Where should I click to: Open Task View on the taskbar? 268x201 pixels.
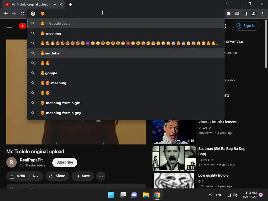(x=122, y=195)
